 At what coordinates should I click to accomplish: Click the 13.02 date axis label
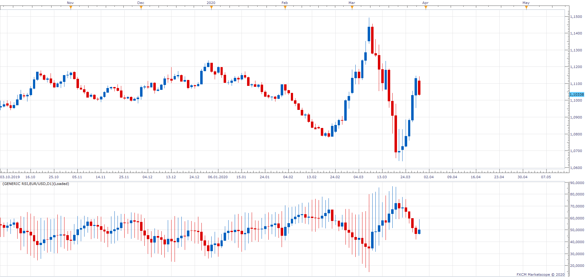312,177
